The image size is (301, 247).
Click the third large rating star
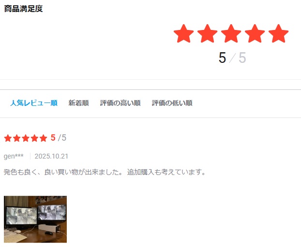point(231,33)
